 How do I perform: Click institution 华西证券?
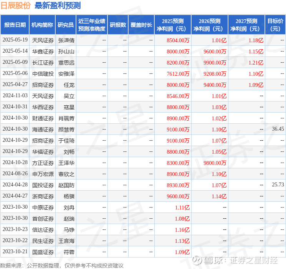pos(43,107)
